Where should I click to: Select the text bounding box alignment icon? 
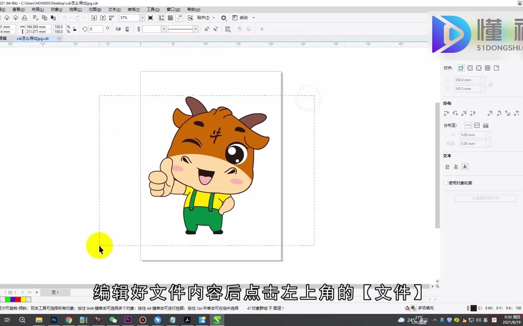(465, 167)
